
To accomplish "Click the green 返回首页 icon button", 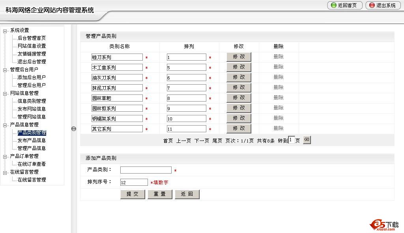I will click(344, 6).
